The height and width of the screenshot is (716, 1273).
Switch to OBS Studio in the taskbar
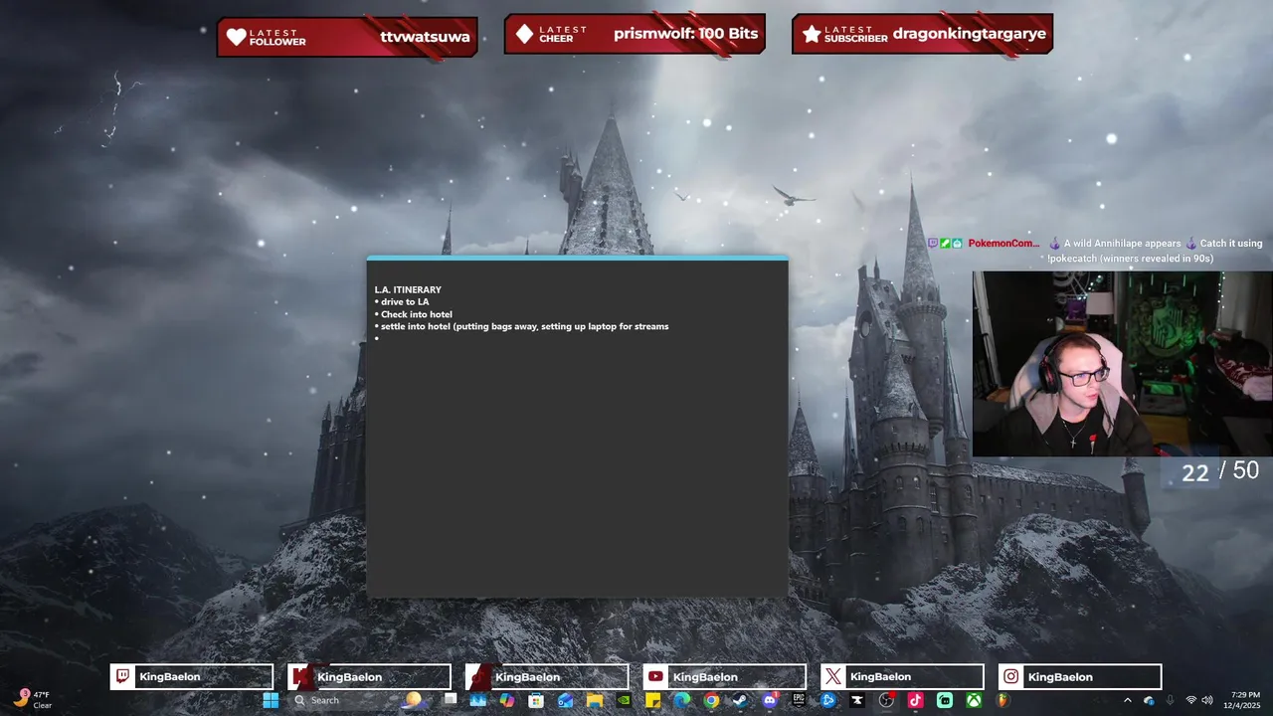pos(886,700)
